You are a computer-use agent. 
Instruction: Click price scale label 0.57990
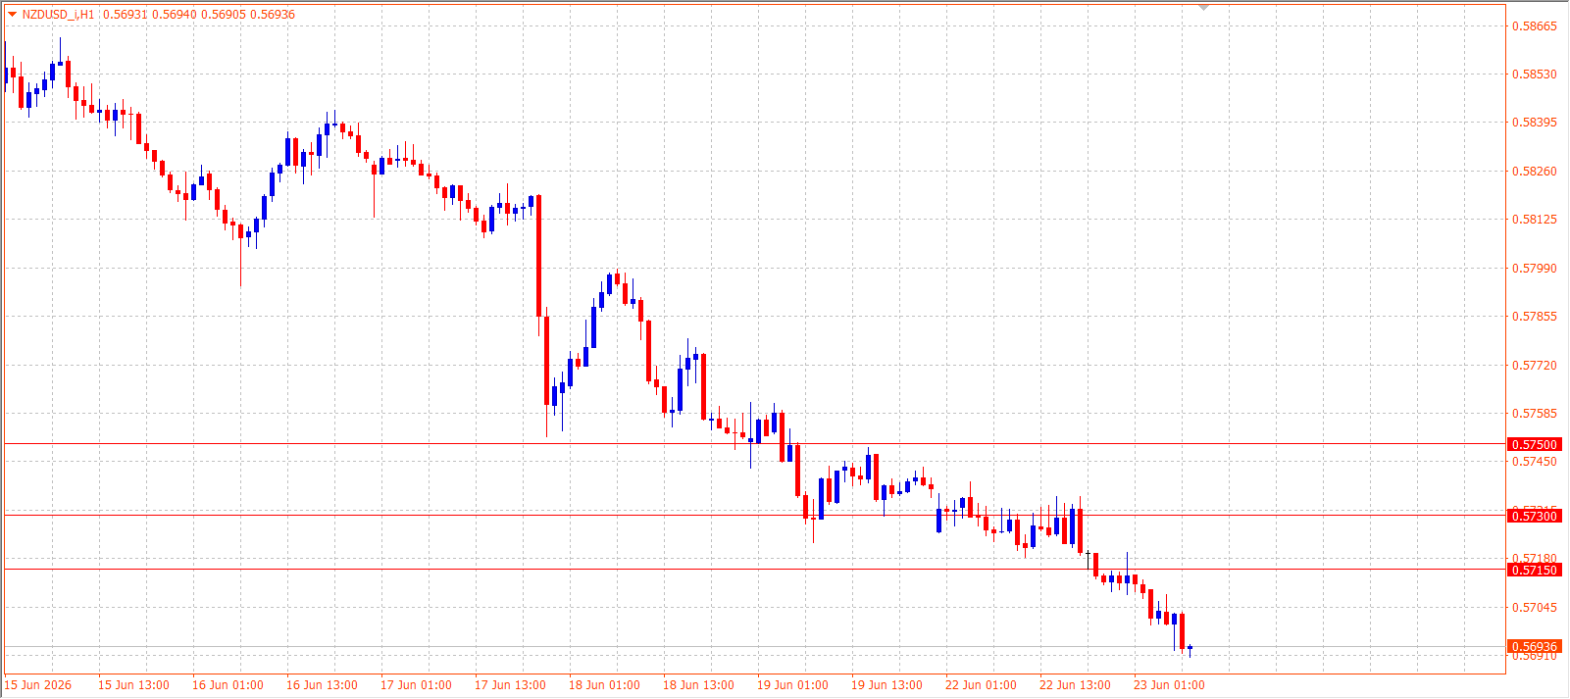pos(1535,269)
